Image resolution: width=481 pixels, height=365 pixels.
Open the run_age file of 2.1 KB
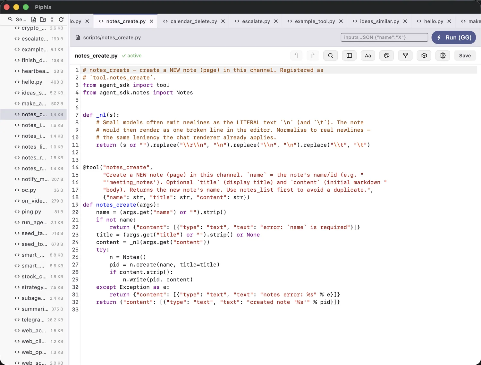[34, 222]
